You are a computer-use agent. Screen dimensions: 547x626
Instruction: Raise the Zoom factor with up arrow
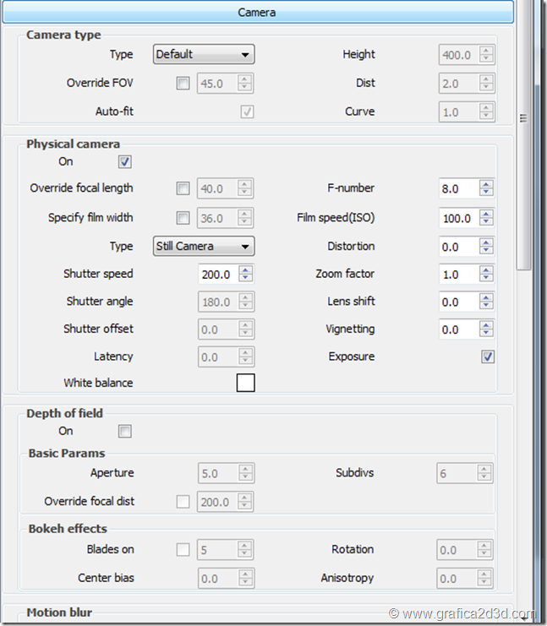(x=486, y=269)
